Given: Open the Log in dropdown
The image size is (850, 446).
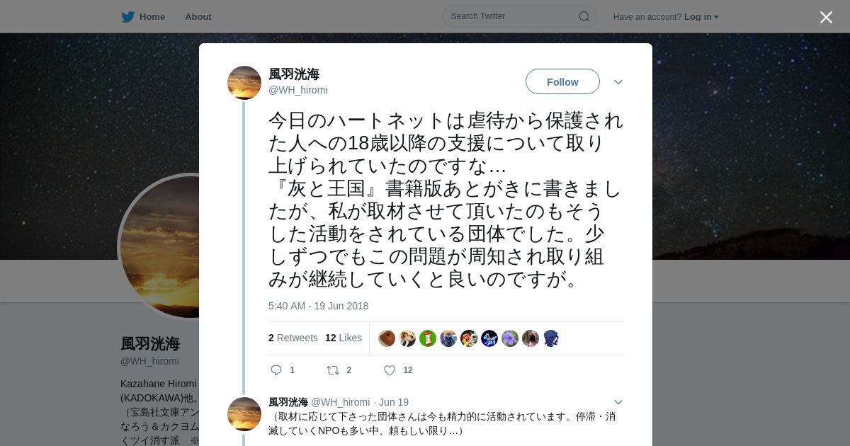Looking at the screenshot, I should 701,17.
